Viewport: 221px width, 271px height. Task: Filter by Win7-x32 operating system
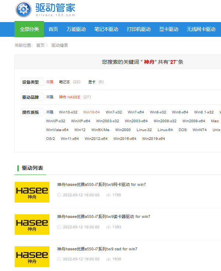click(114, 112)
